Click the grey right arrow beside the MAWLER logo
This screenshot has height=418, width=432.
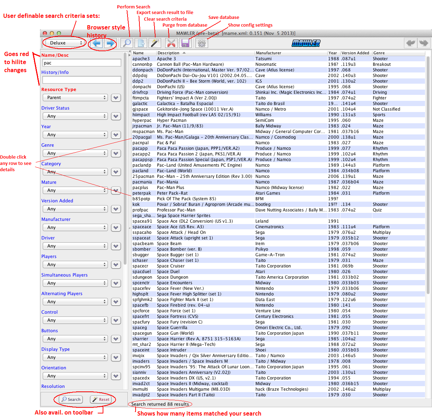(424, 43)
